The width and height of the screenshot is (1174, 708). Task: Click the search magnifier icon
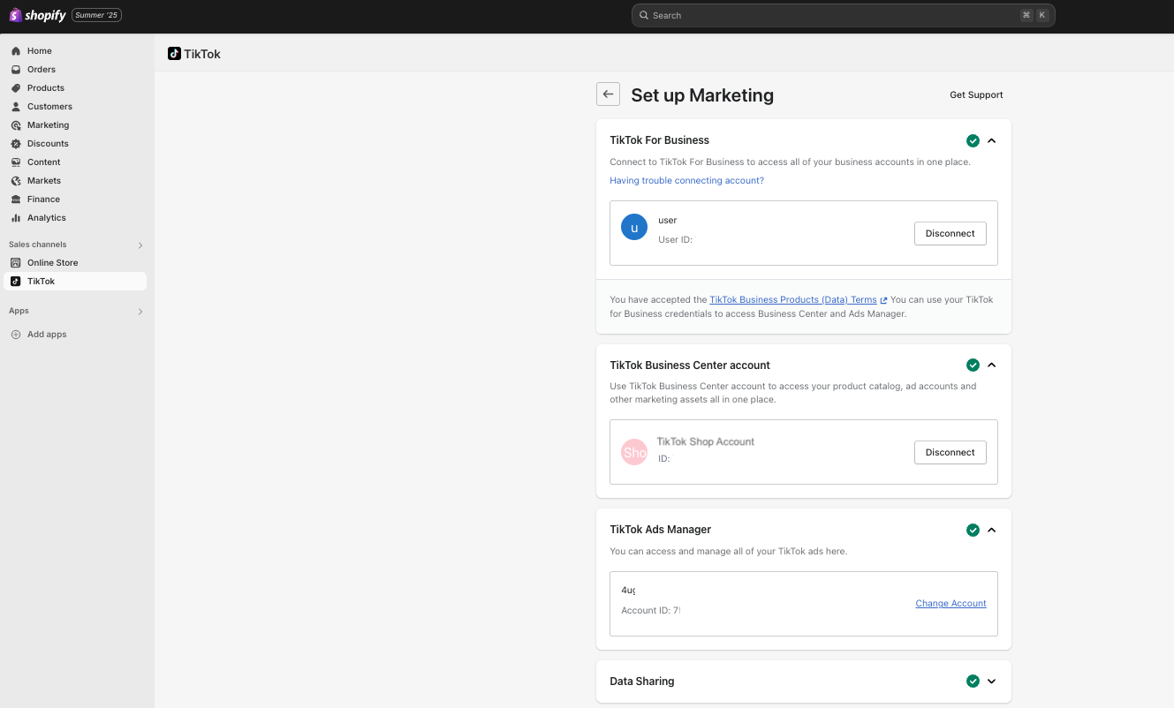(644, 15)
